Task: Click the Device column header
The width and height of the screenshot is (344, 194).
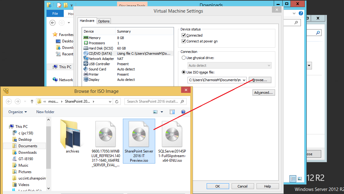Action: click(89, 31)
